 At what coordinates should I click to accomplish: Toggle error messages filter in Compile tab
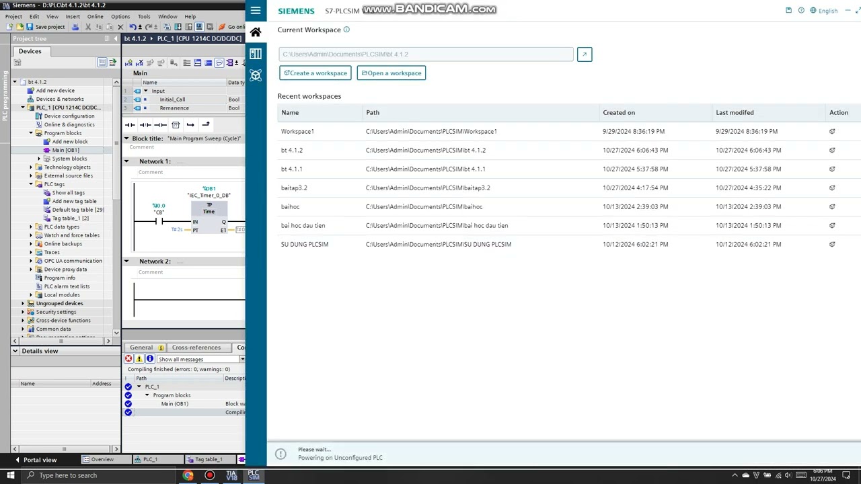[x=128, y=359]
